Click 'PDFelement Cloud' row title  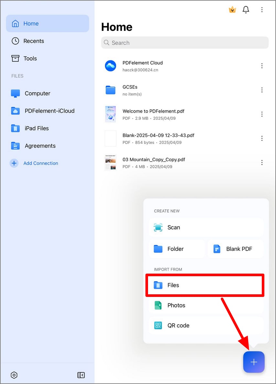[143, 63]
